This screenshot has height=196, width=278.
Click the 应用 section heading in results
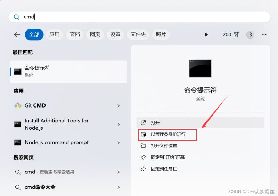tap(18, 91)
